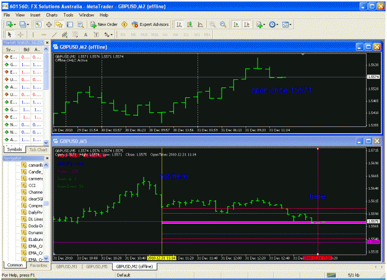Toggle chart Auto Scroll
The image size is (387, 280).
coord(236,24)
